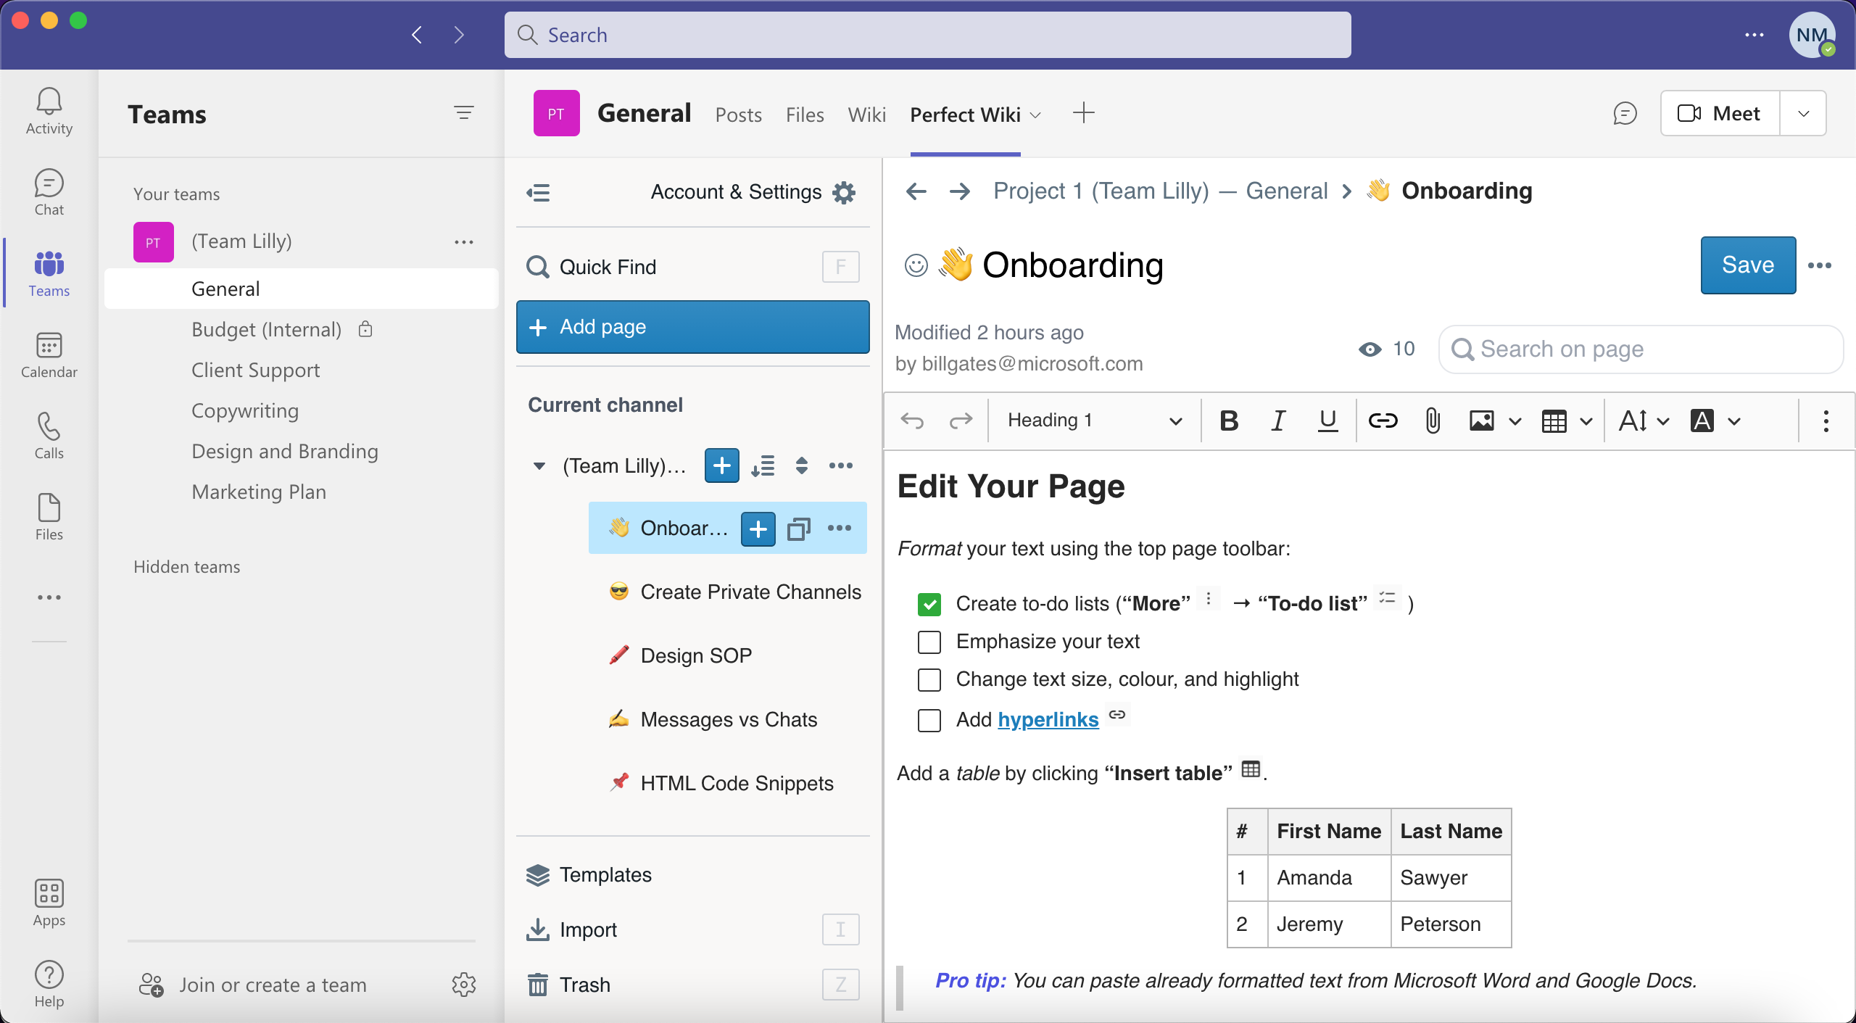Viewport: 1856px width, 1023px height.
Task: Pick a page emoji with the smiley icon
Action: [916, 265]
